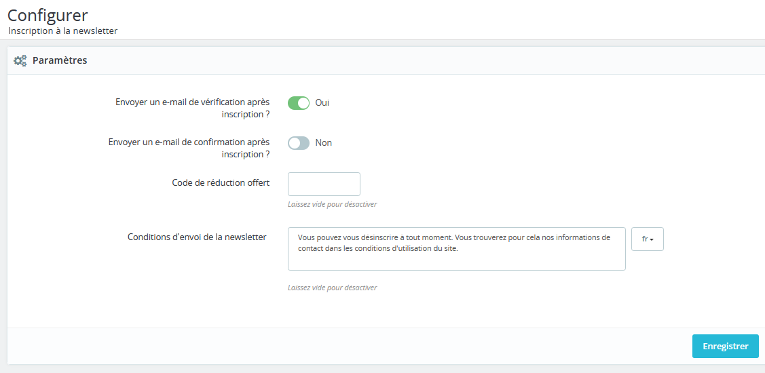Enable the confirmation e-mail toggle
This screenshot has width=765, height=373.
pyautogui.click(x=299, y=143)
